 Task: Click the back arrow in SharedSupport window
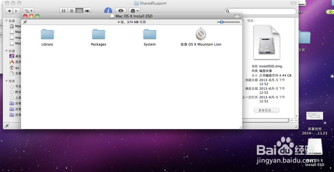tap(9, 11)
